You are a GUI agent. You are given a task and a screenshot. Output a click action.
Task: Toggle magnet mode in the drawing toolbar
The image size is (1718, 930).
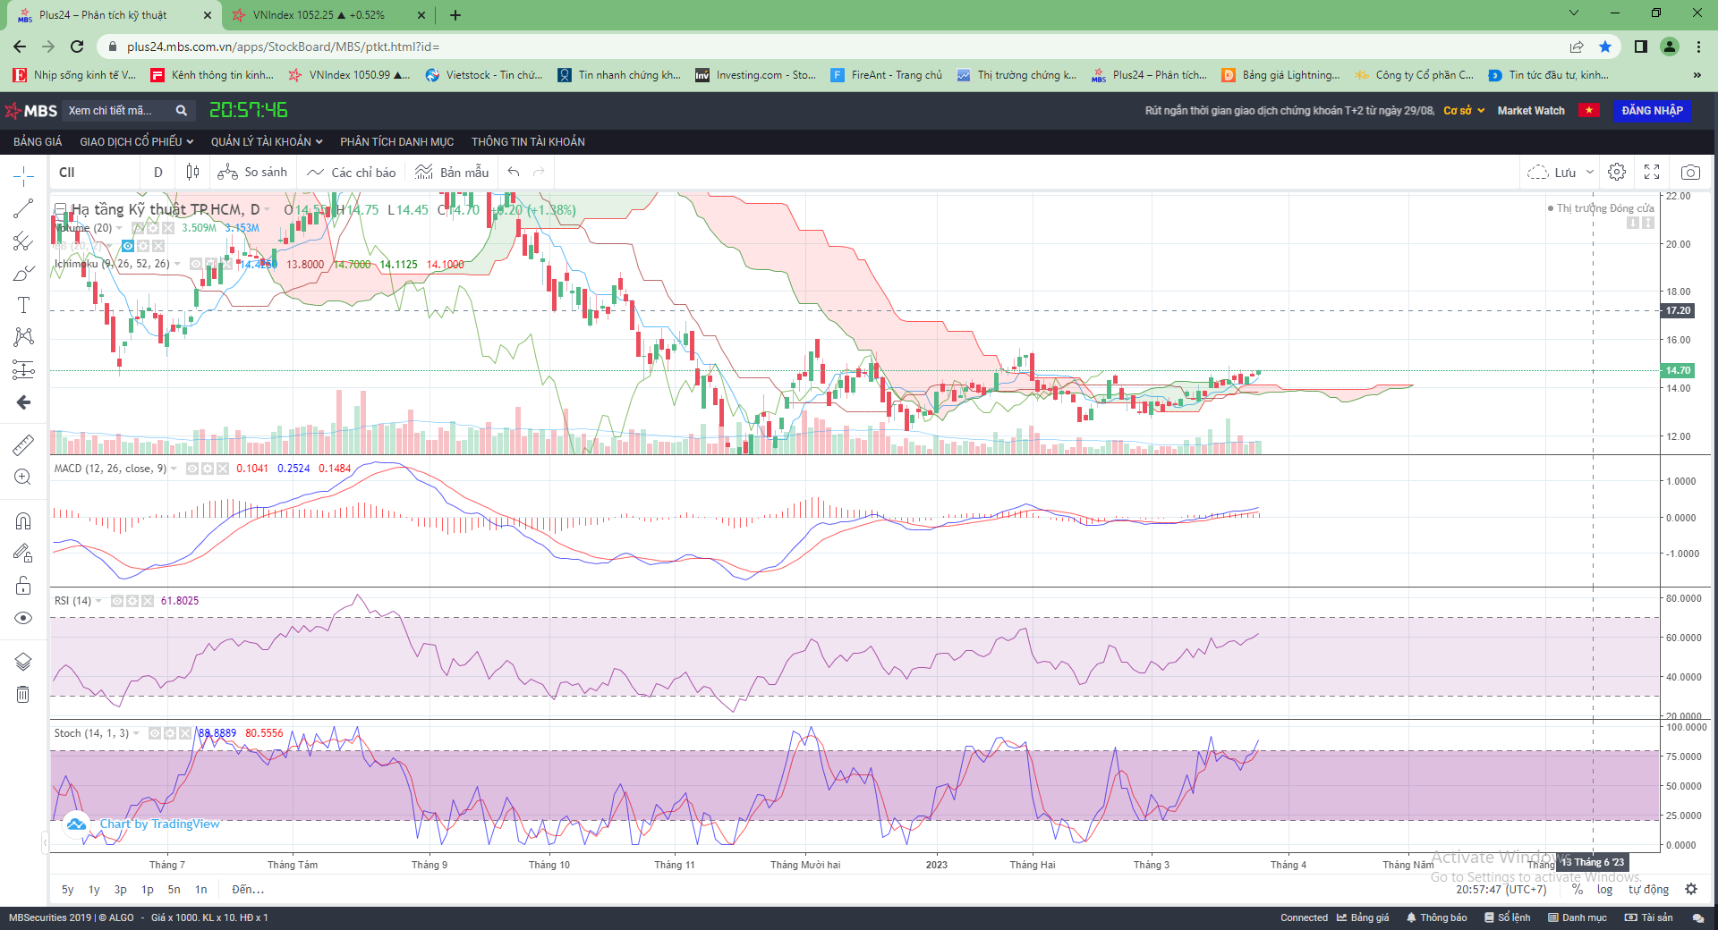tap(23, 520)
